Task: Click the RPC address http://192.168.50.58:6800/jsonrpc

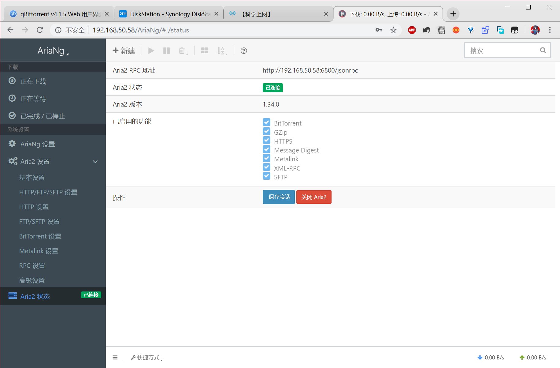Action: click(310, 70)
